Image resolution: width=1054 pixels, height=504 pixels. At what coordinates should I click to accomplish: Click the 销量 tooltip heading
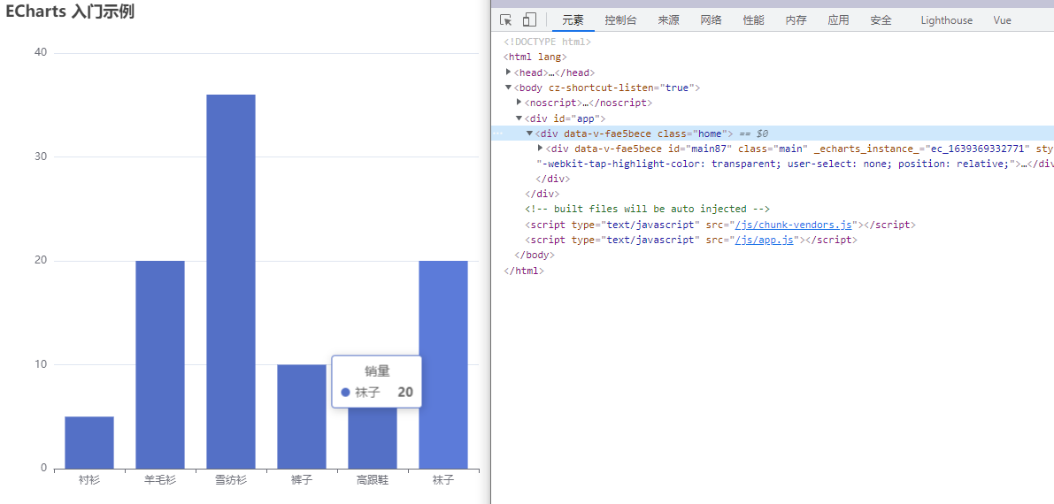pos(377,371)
